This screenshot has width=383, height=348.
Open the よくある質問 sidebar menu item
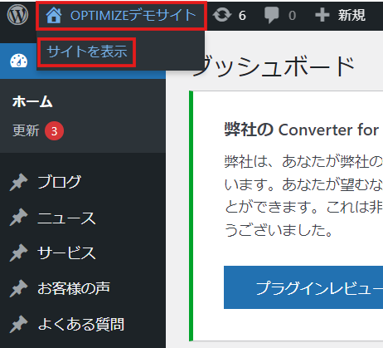point(81,324)
